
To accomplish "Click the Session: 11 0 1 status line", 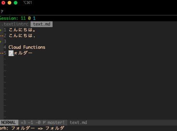I will pos(18,18).
